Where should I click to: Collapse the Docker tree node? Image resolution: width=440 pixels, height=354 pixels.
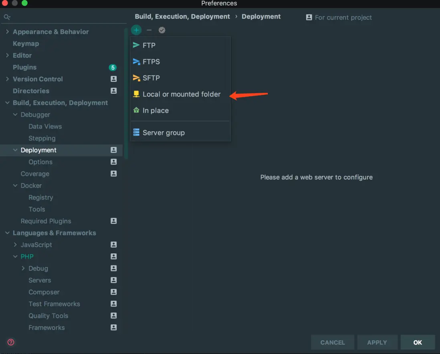[15, 185]
